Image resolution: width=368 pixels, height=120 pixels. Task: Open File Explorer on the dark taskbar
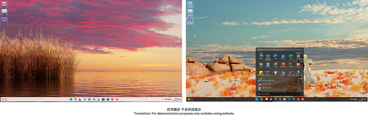[x=285, y=99]
